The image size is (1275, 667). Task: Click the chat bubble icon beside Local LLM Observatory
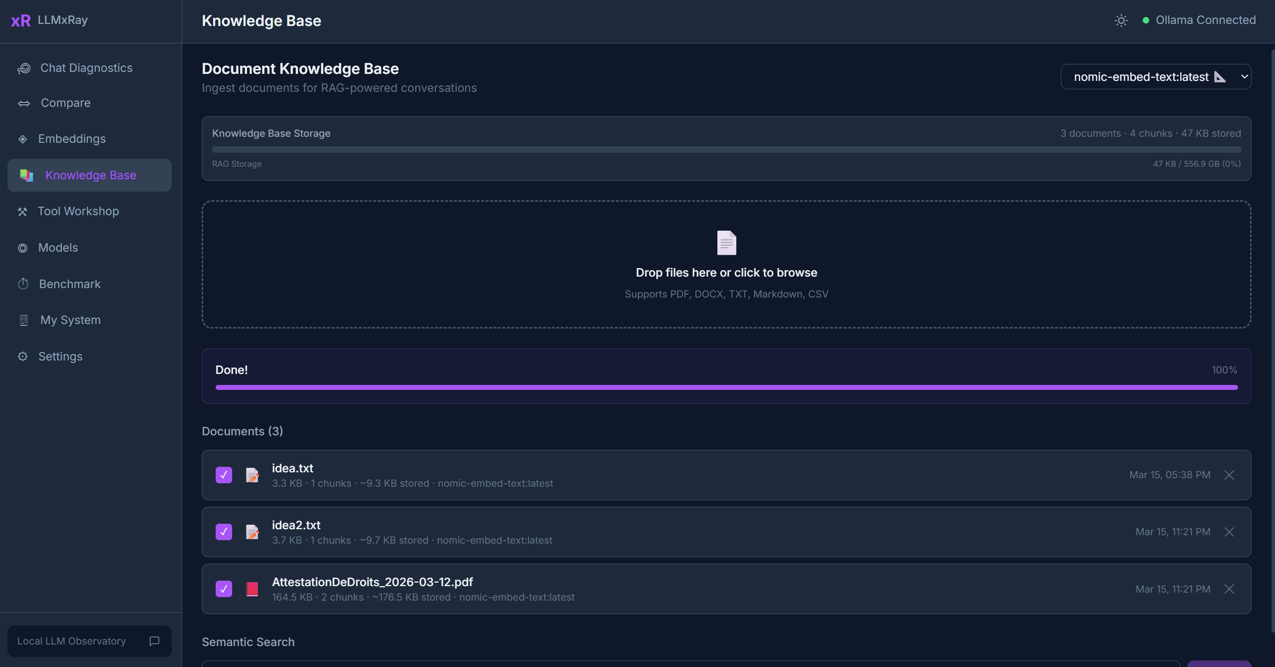(154, 642)
